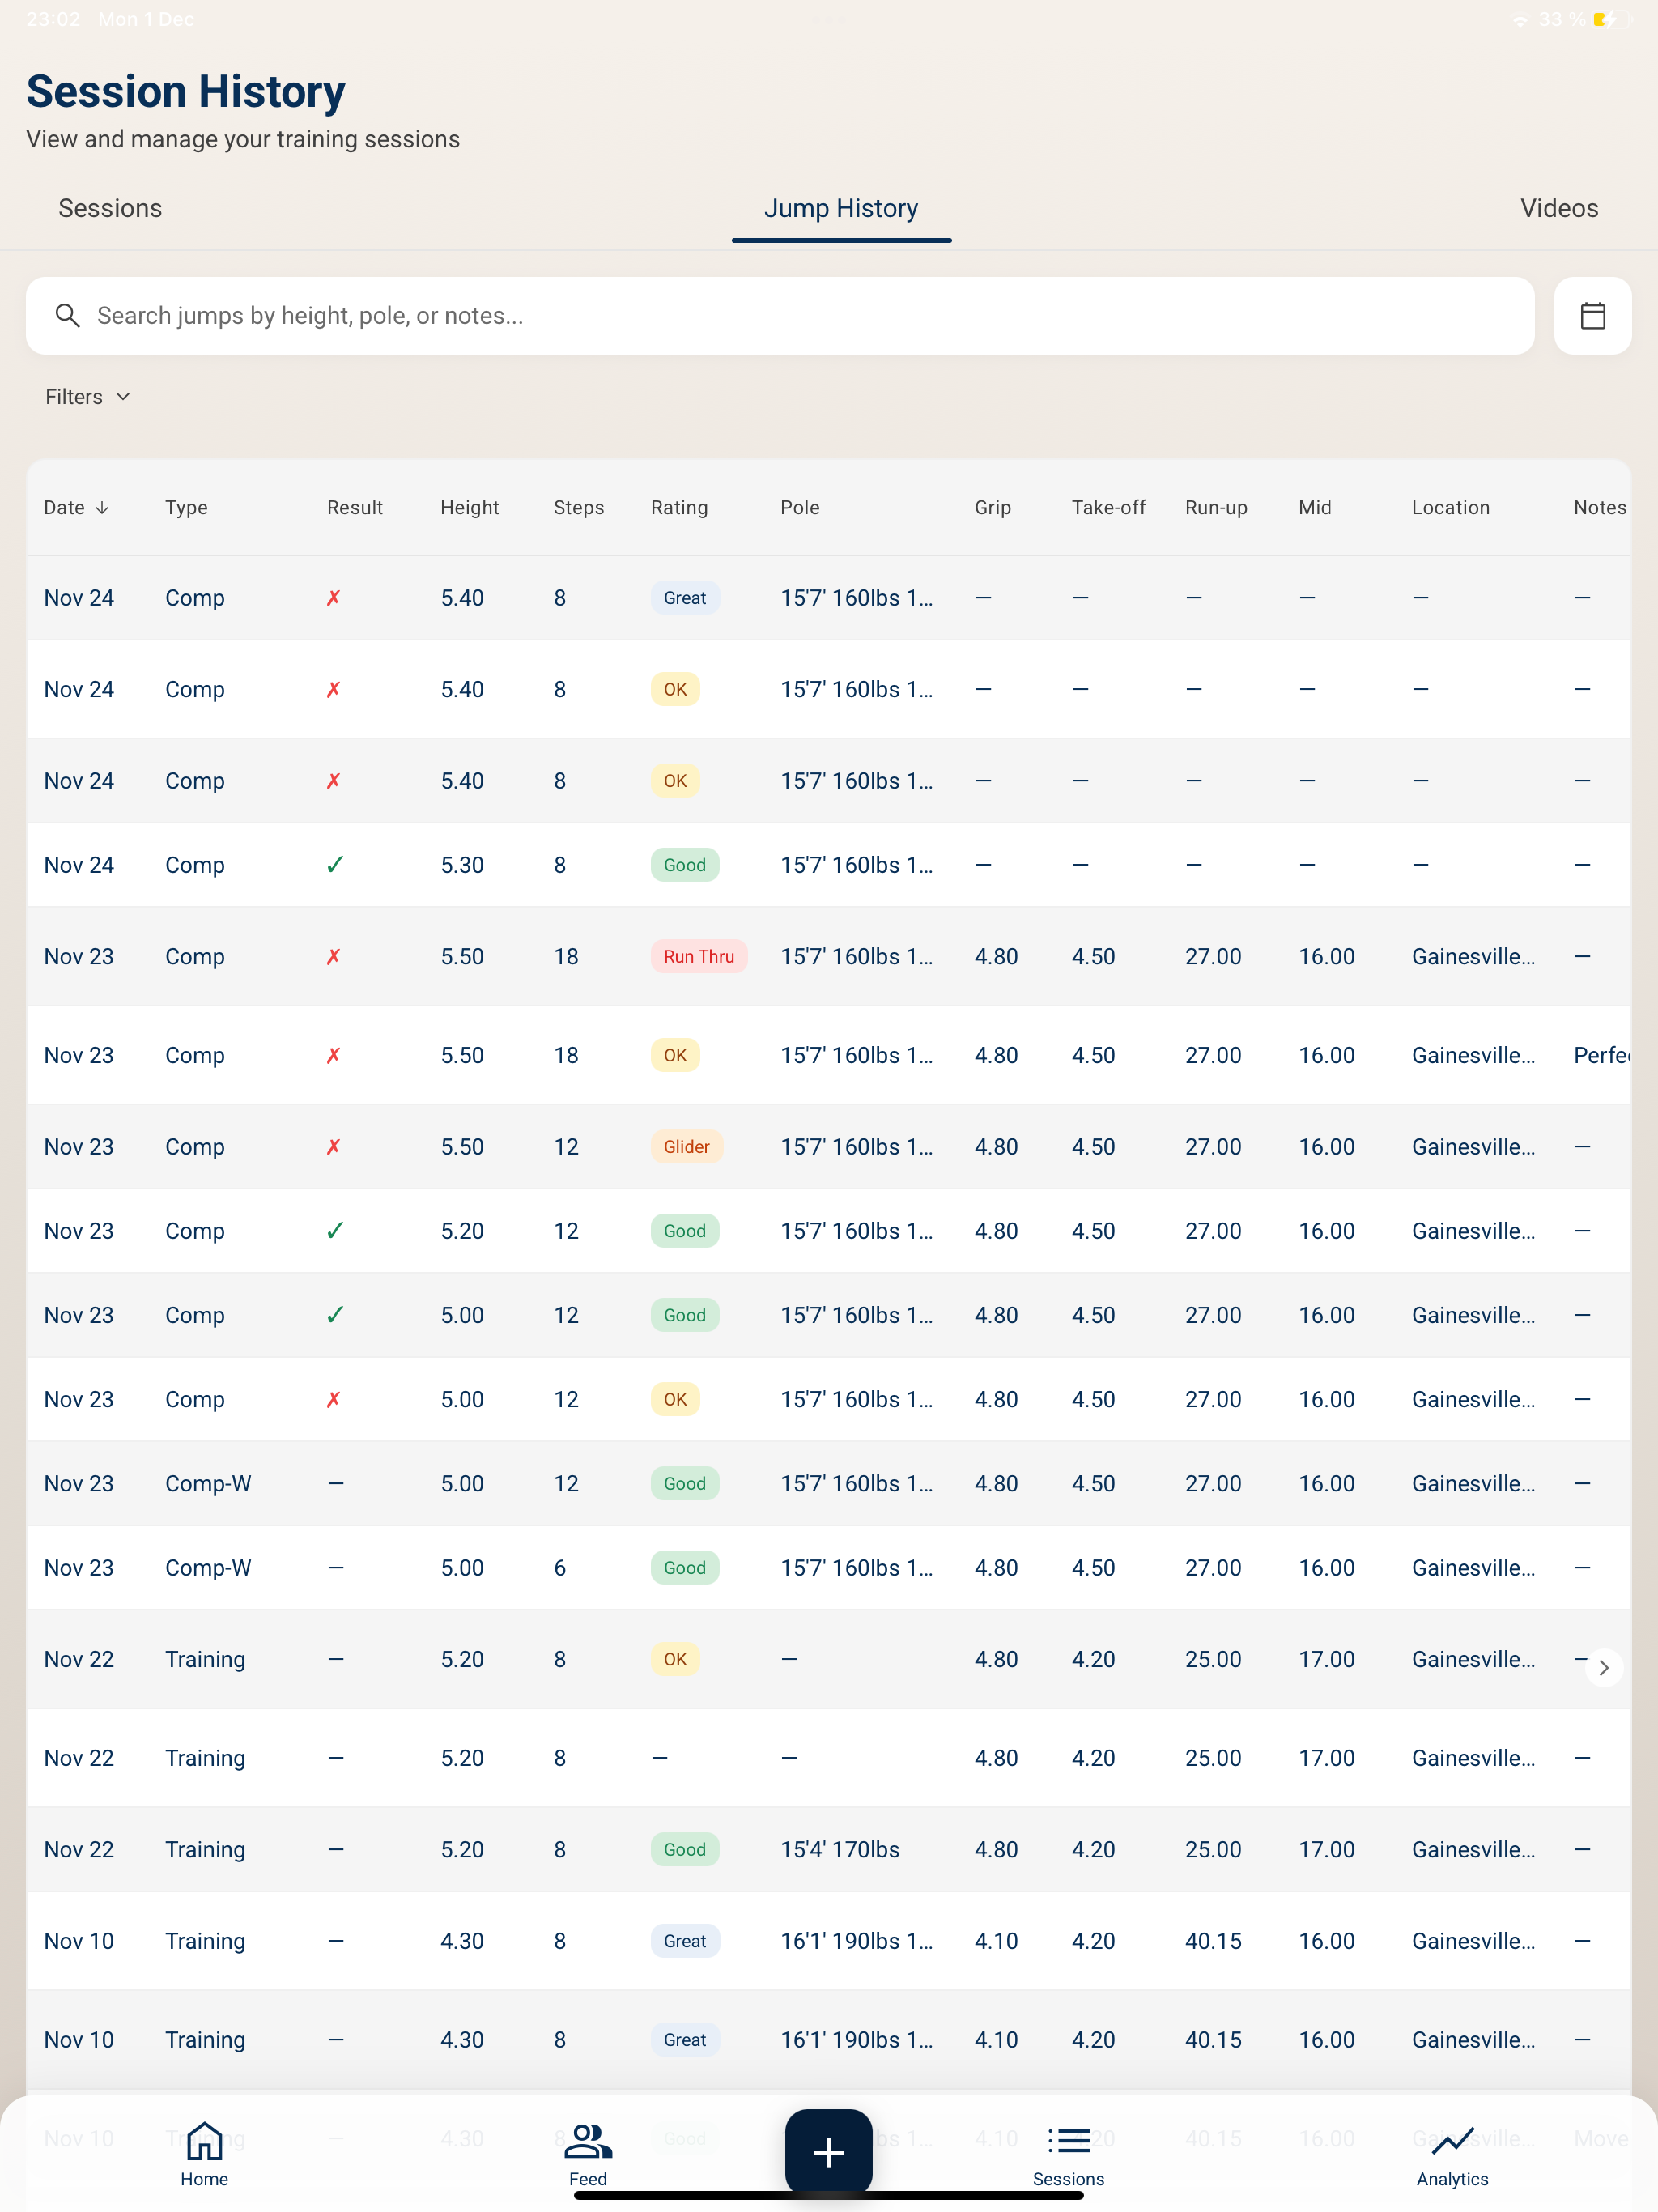Tap the 15'4' 170lbs pole cell
The width and height of the screenshot is (1658, 2212).
839,1850
